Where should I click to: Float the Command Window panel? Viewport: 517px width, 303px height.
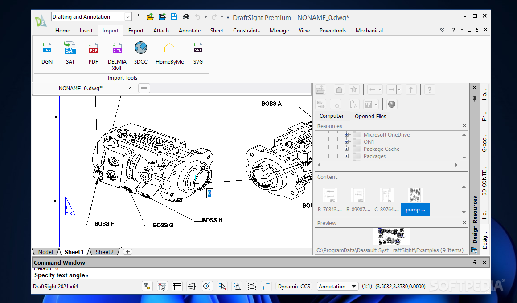[x=475, y=262]
